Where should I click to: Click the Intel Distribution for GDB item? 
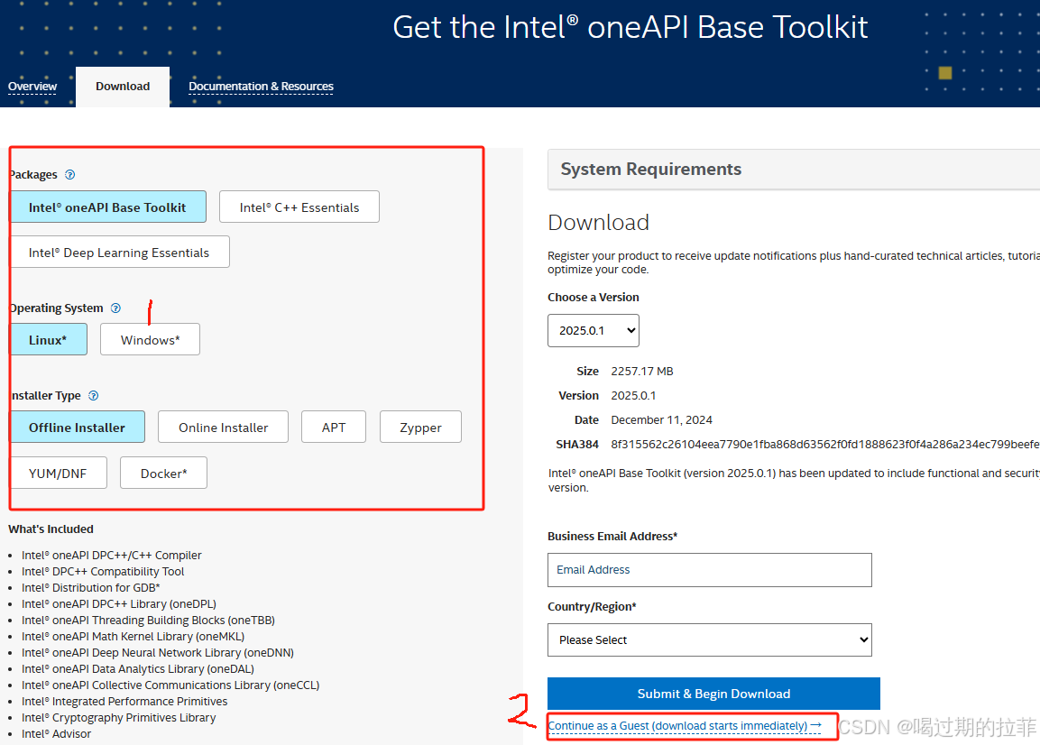(91, 588)
